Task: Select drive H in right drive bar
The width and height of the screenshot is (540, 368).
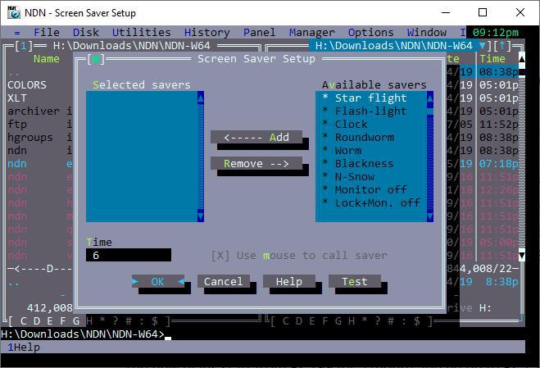Action: coord(351,321)
